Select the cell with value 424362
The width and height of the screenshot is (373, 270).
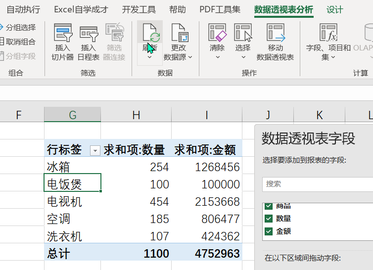[207, 234]
